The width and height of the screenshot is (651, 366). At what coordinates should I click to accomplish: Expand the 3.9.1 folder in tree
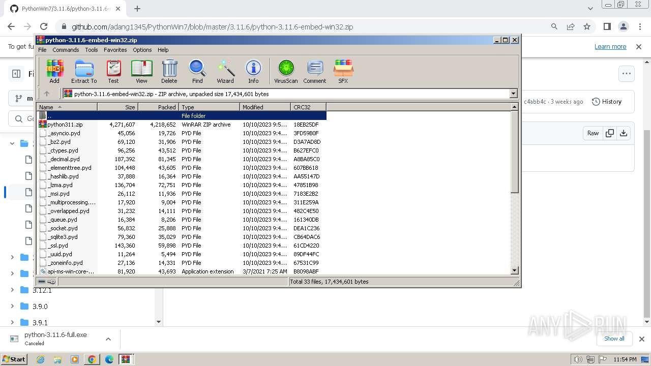coord(12,322)
